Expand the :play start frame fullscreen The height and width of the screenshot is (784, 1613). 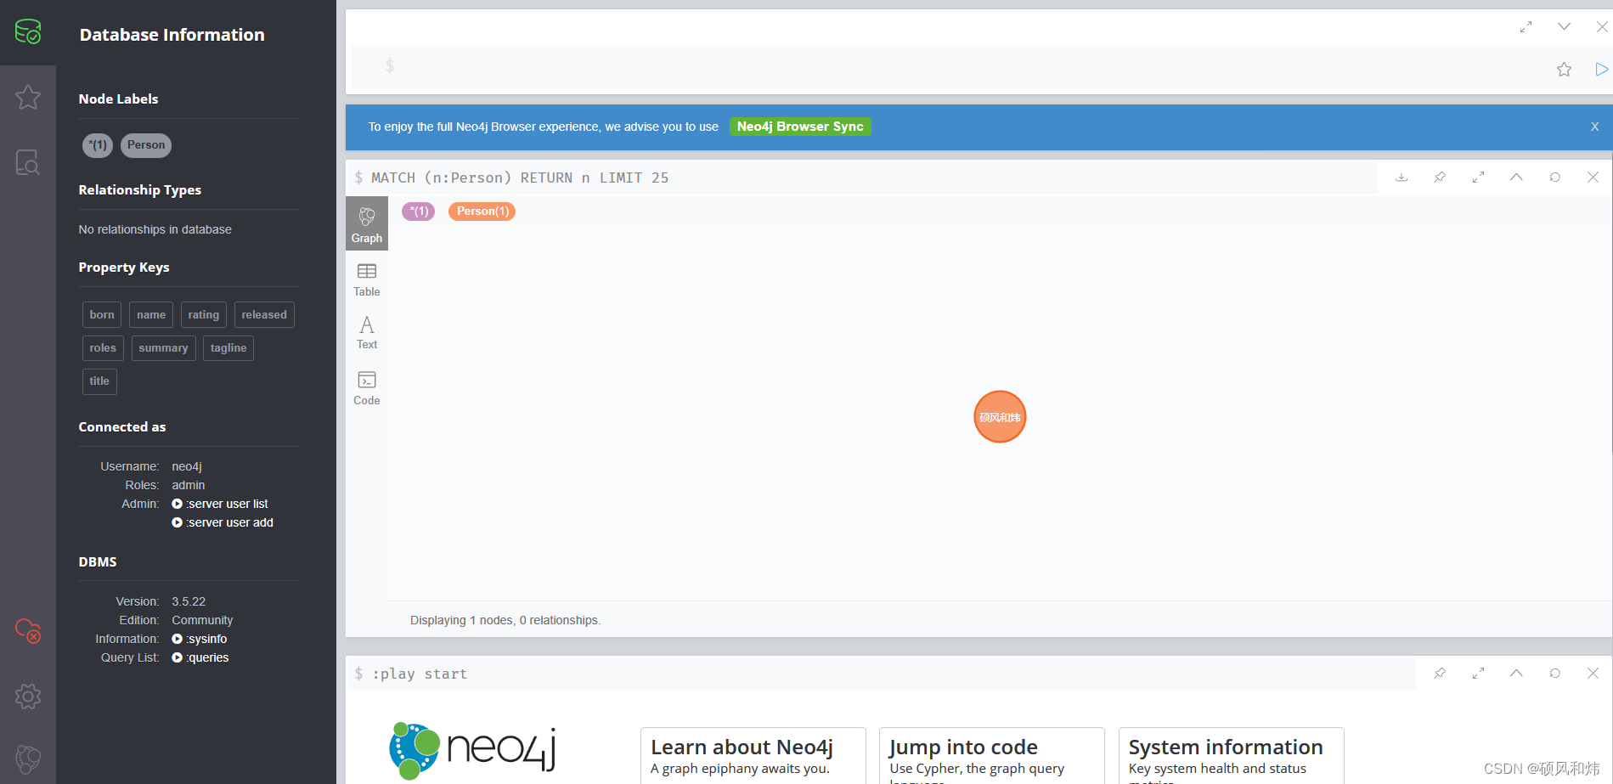click(1478, 674)
